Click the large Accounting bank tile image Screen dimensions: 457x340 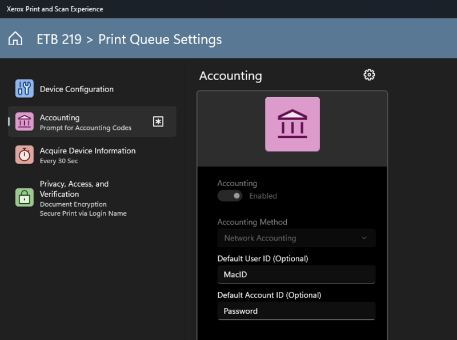[292, 124]
